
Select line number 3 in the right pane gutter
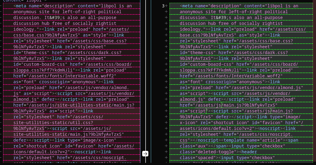click(163, 6)
